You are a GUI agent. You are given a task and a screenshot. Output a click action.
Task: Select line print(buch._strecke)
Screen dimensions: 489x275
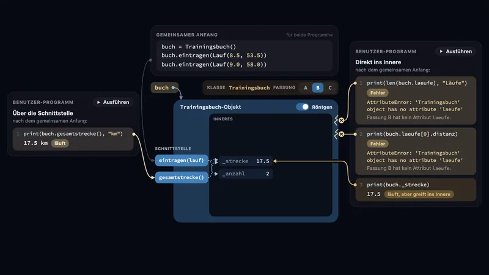pos(398,185)
